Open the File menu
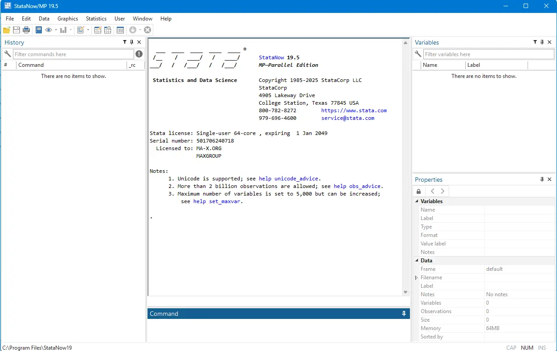Screen dimensions: 557x351 [10, 19]
